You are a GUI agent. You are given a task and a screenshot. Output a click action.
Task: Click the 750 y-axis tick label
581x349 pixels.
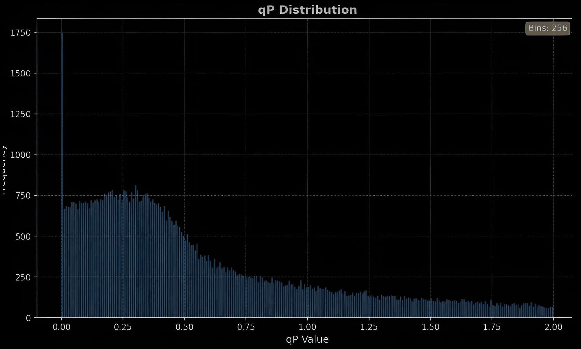pos(23,196)
